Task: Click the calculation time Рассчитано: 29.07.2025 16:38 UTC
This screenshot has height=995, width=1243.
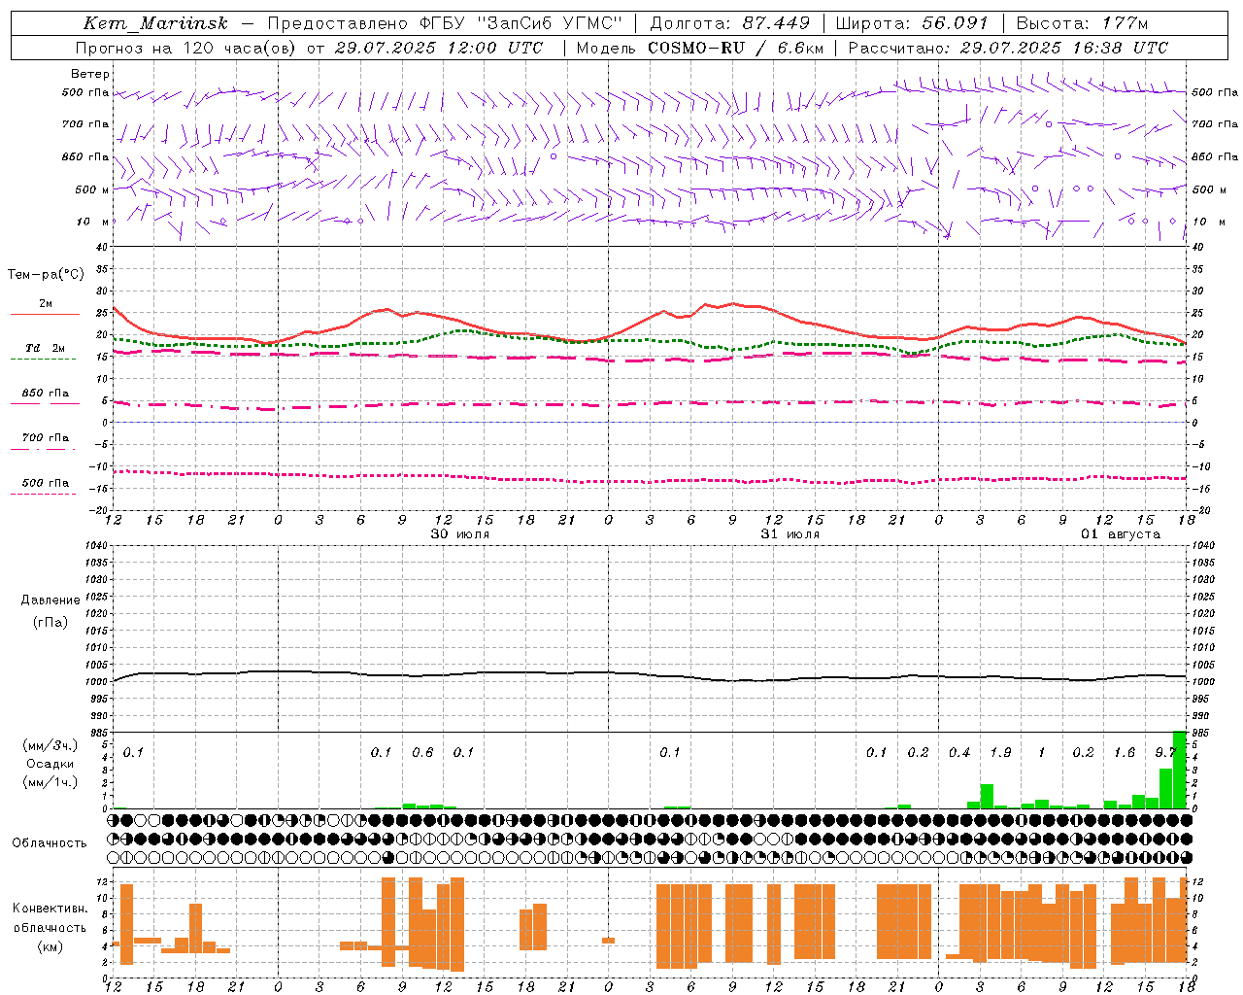Action: [1008, 48]
